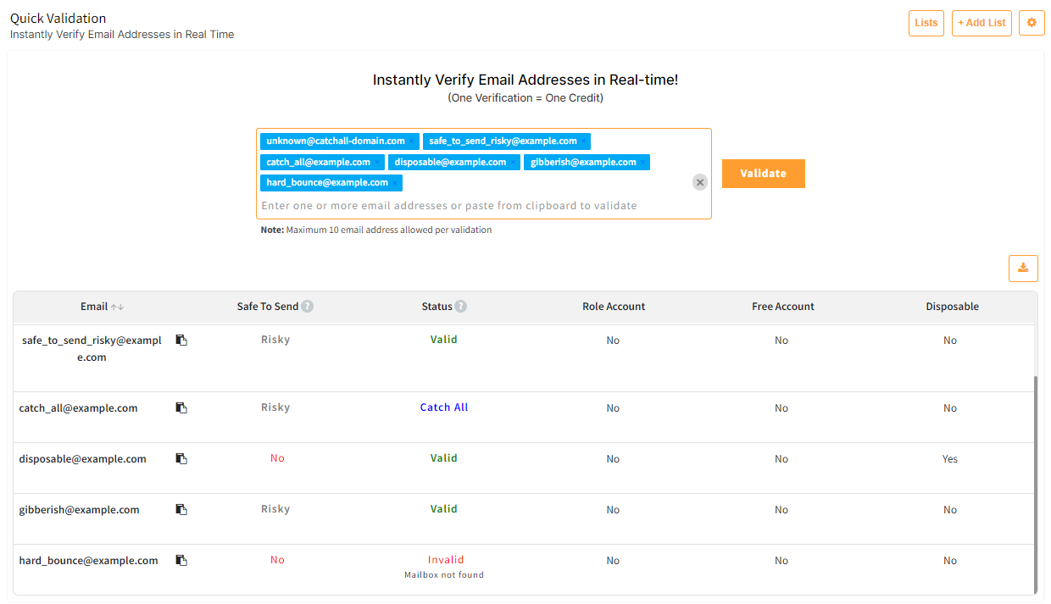Click the Validate button
Viewport: 1051px width, 604px height.
[764, 174]
